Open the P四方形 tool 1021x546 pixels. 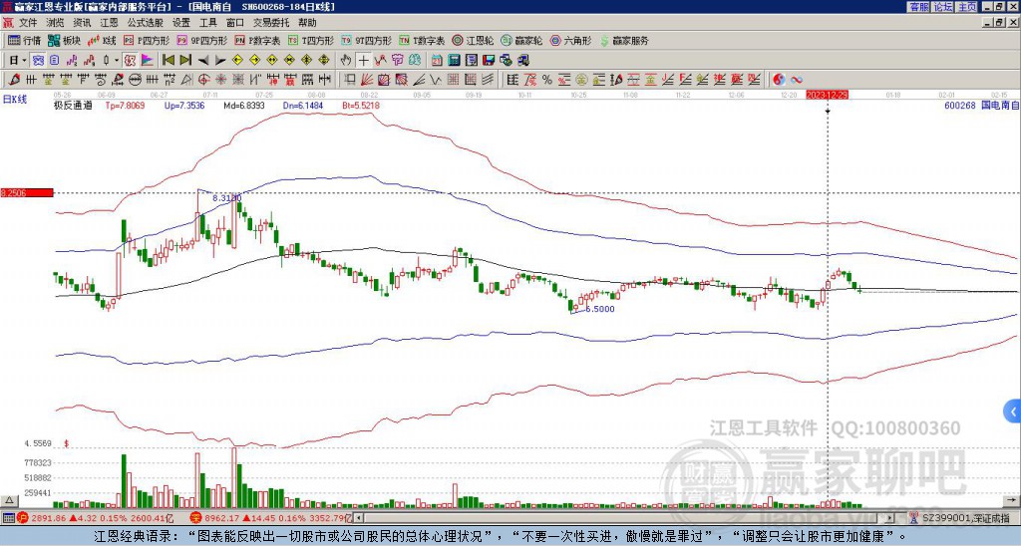click(147, 40)
